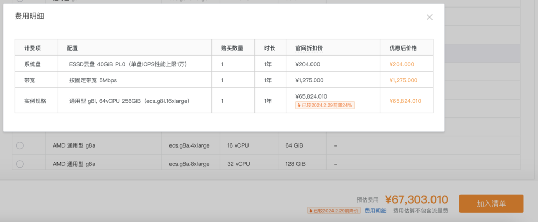Click the 按固定带宽 5Mbps configuration cell

point(93,80)
